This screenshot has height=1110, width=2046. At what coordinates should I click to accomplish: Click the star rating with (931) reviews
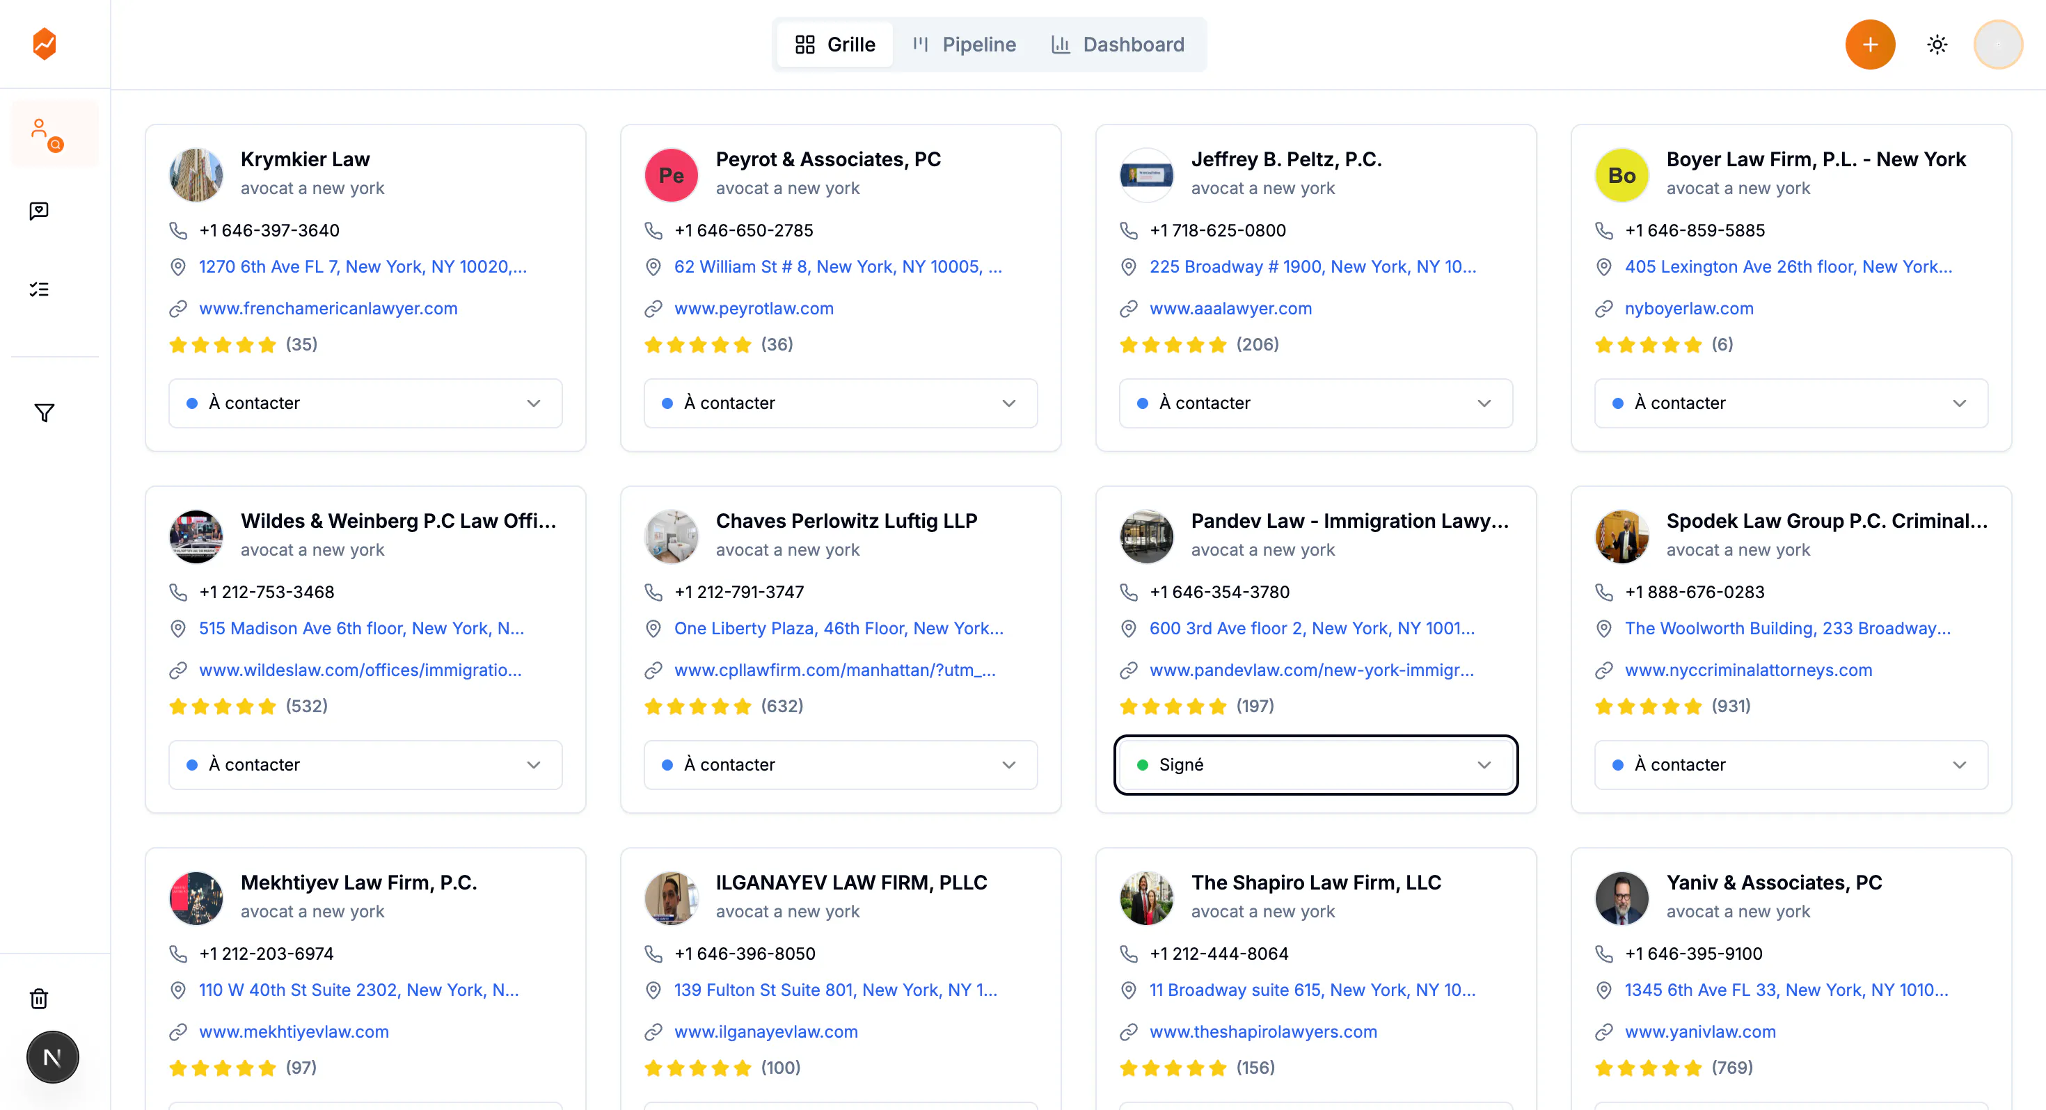click(1672, 707)
